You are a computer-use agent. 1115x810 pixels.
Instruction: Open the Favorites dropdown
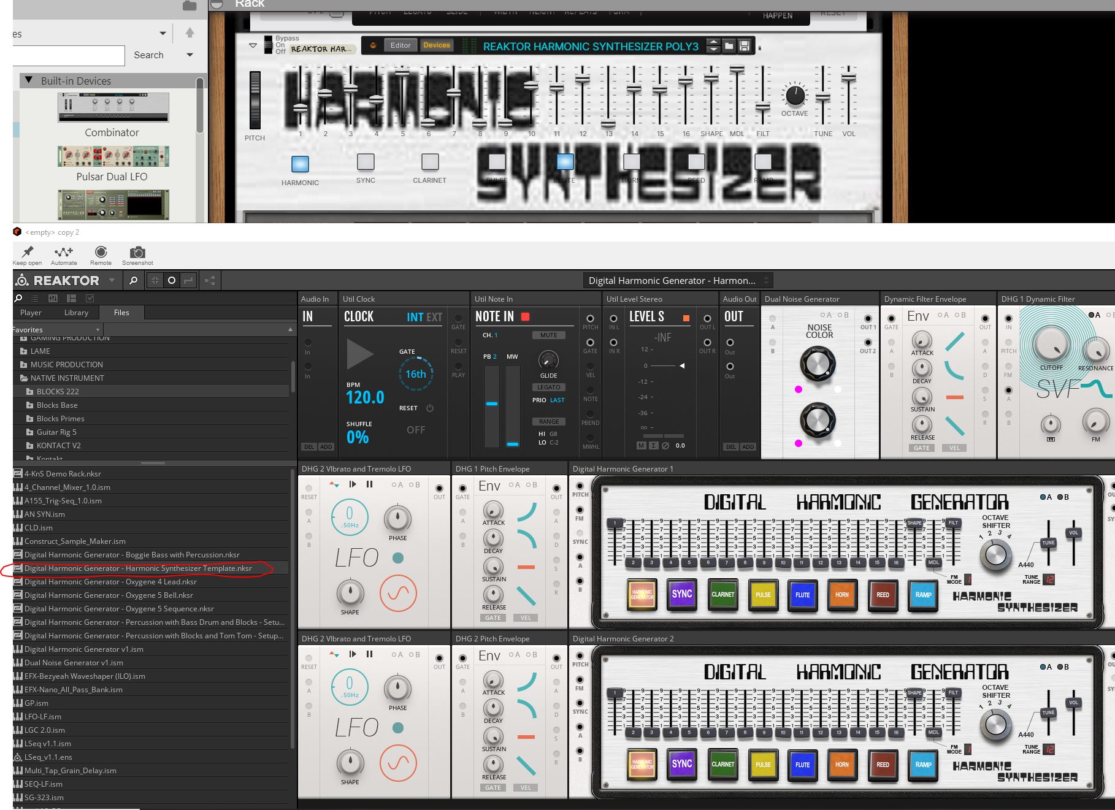(56, 329)
